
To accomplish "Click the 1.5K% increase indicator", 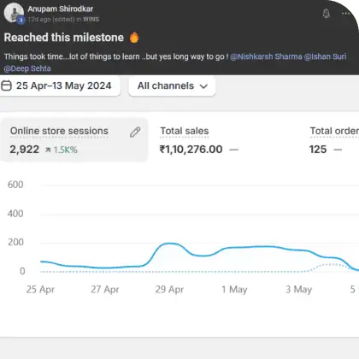I will [62, 150].
